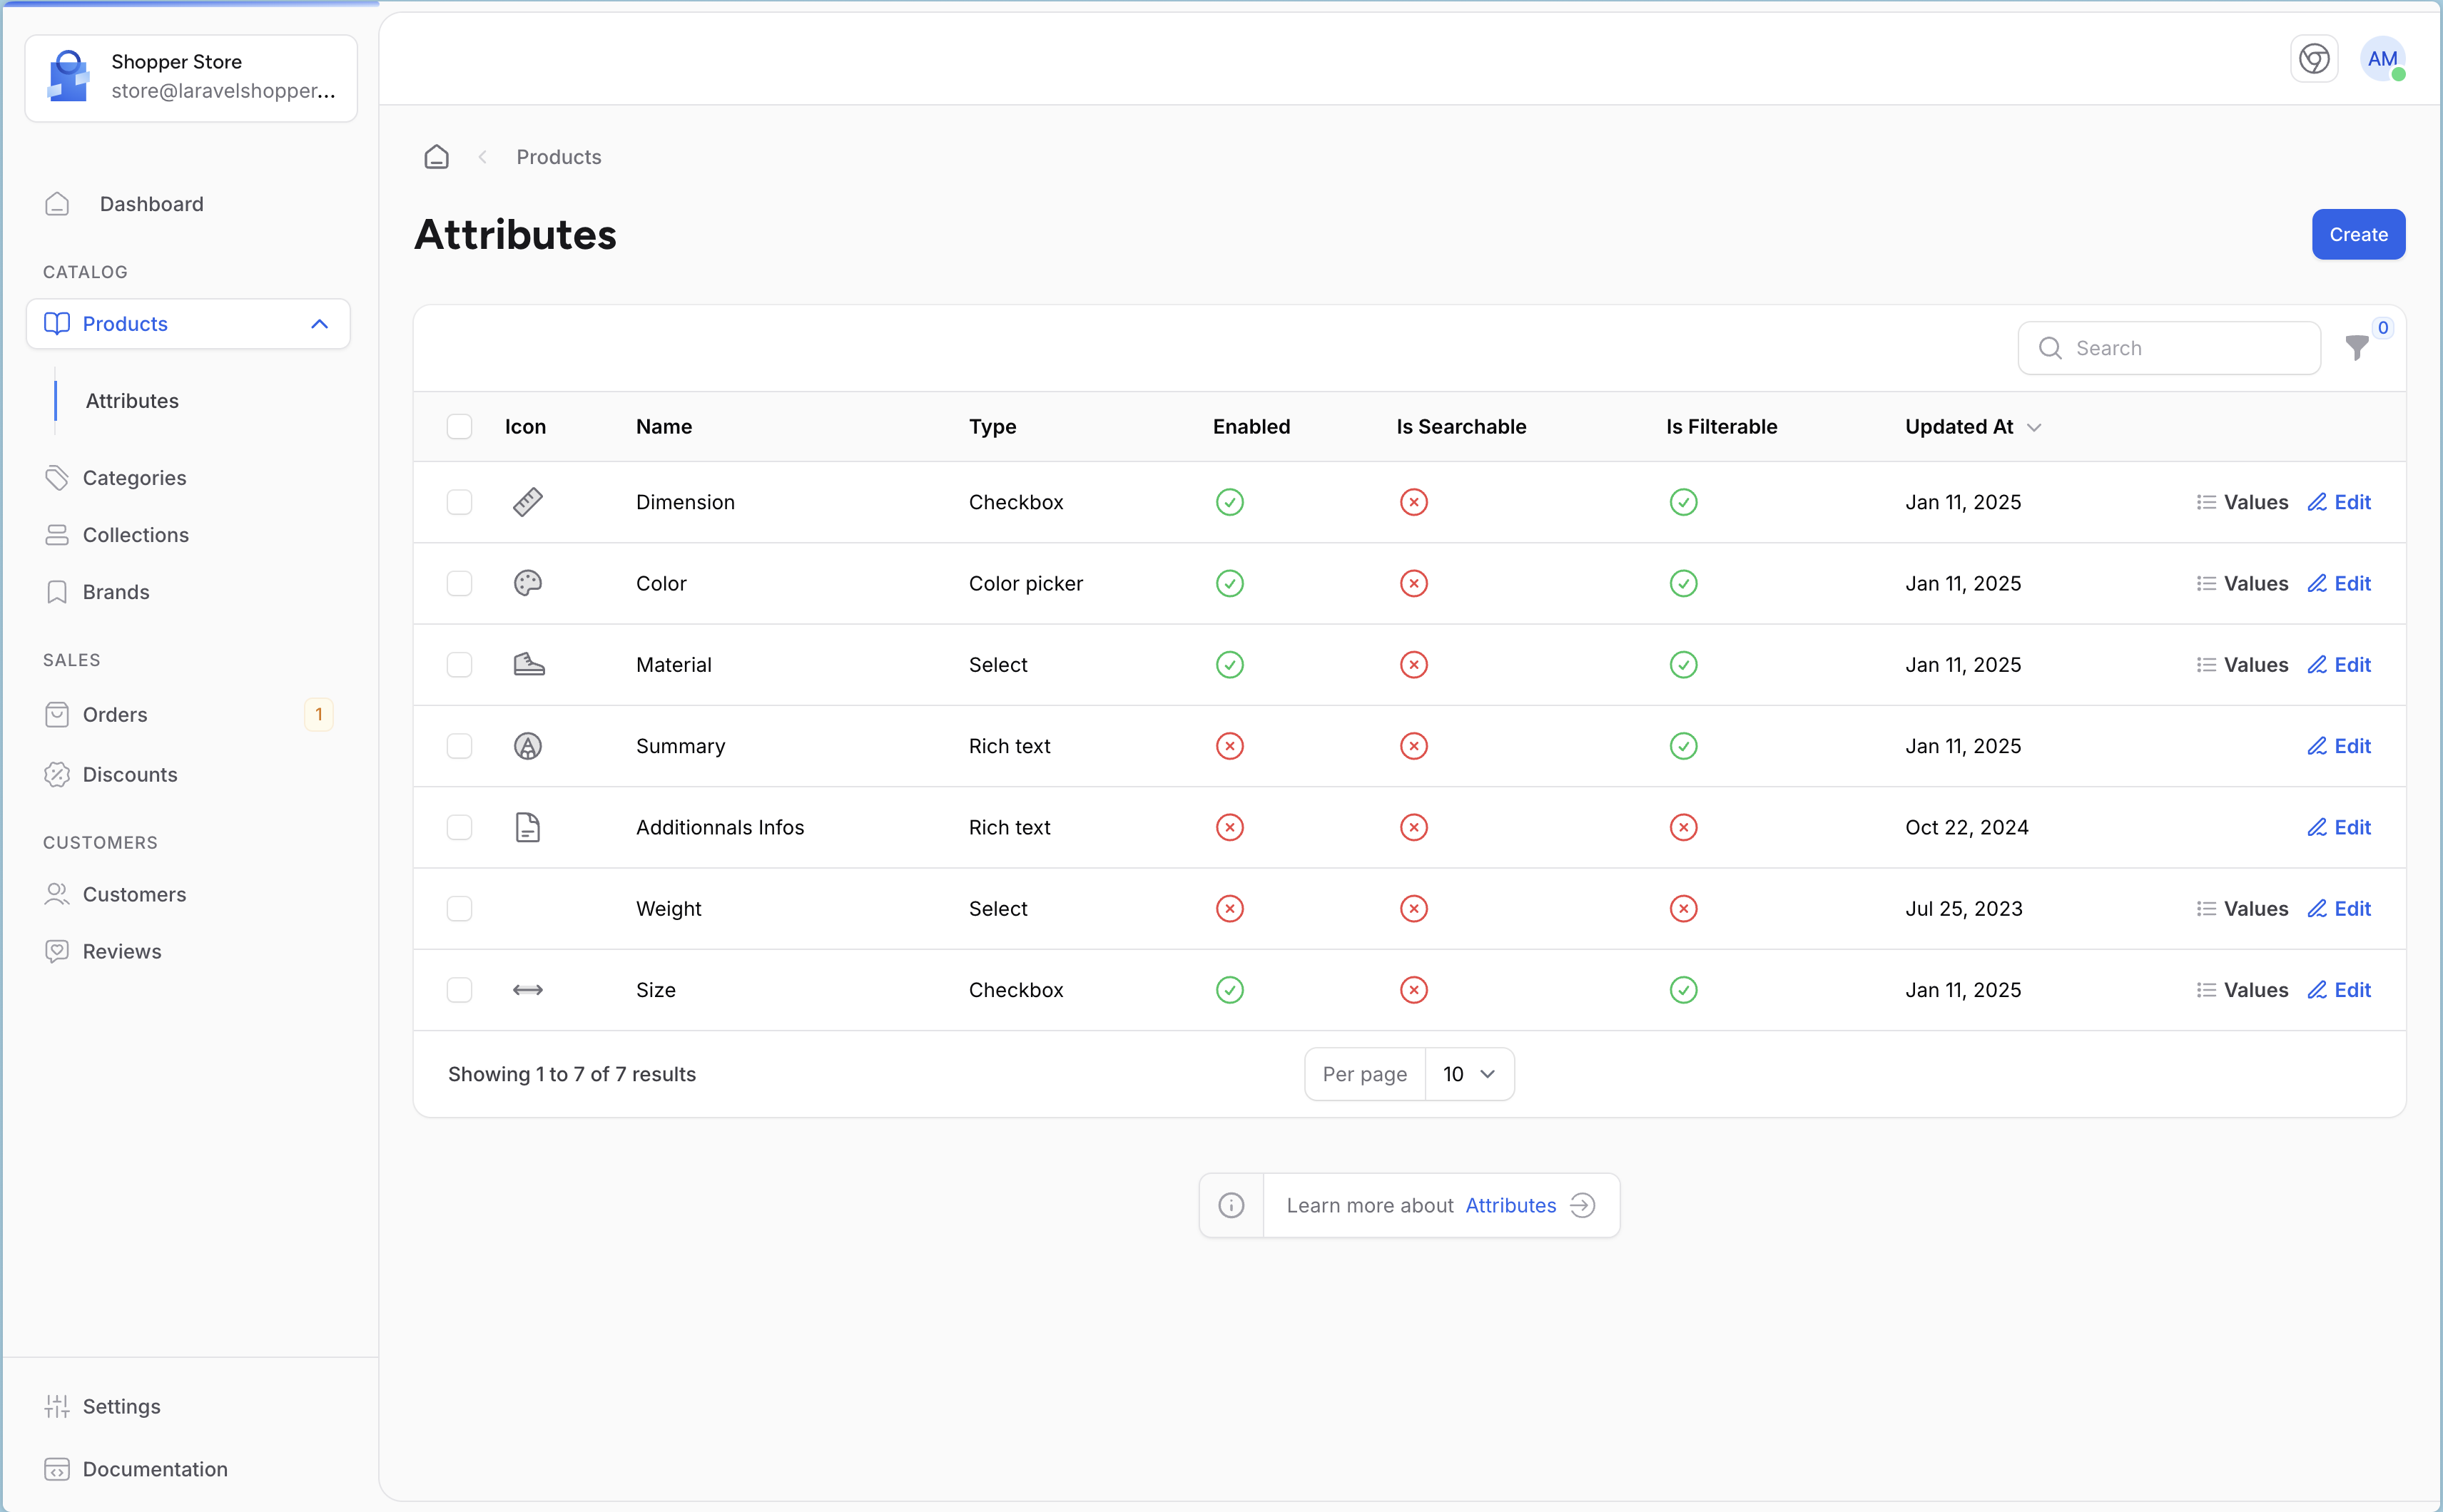Check the row checkbox for Color
This screenshot has width=2443, height=1512.
(x=459, y=583)
